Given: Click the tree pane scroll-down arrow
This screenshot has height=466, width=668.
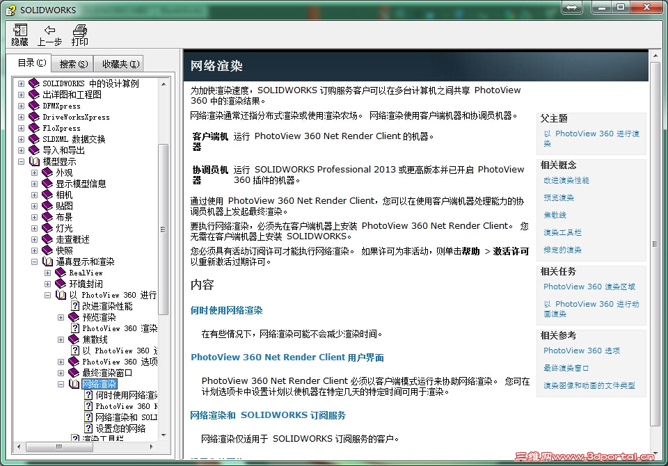Looking at the screenshot, I should coord(164,435).
